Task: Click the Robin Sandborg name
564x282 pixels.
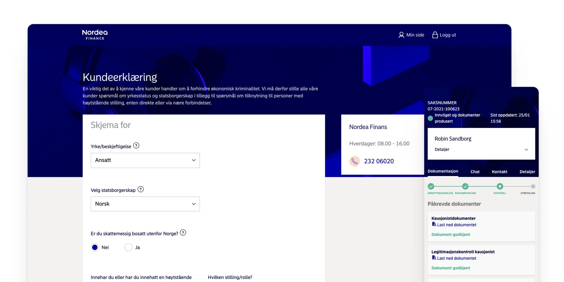Action: pos(453,139)
